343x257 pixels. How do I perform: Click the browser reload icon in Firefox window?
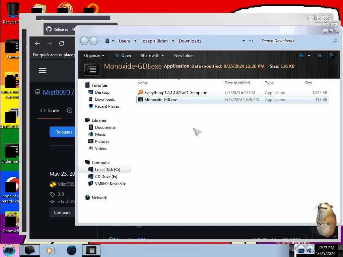point(62,44)
